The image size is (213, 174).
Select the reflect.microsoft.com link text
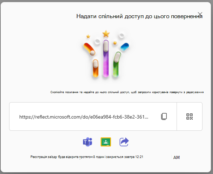[x=84, y=117]
